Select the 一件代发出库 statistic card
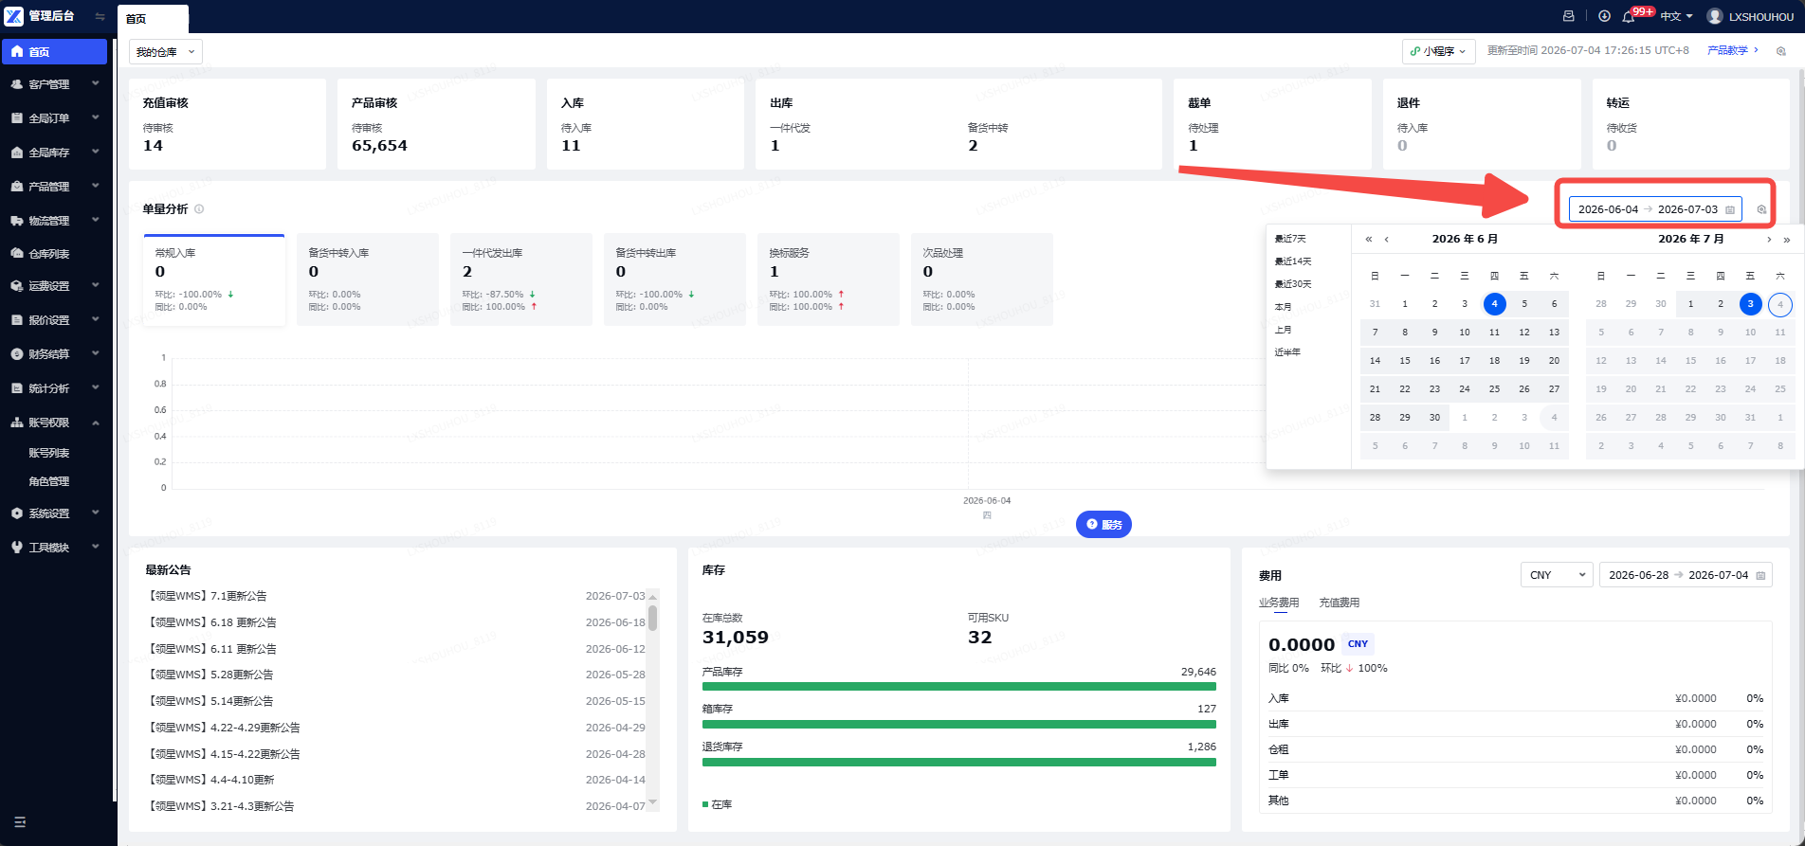Screen dimensions: 1805x846 (x=521, y=279)
